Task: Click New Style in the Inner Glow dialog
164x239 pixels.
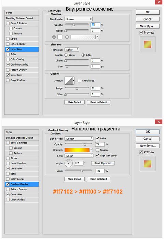Action: pyautogui.click(x=148, y=26)
